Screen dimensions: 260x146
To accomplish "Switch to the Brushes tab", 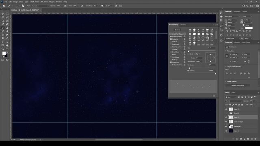I will click(x=183, y=25).
